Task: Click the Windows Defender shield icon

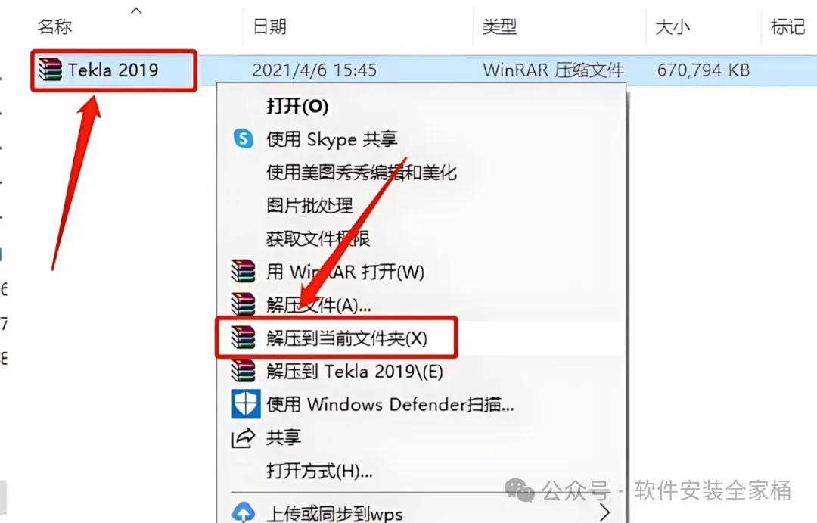Action: 245,404
